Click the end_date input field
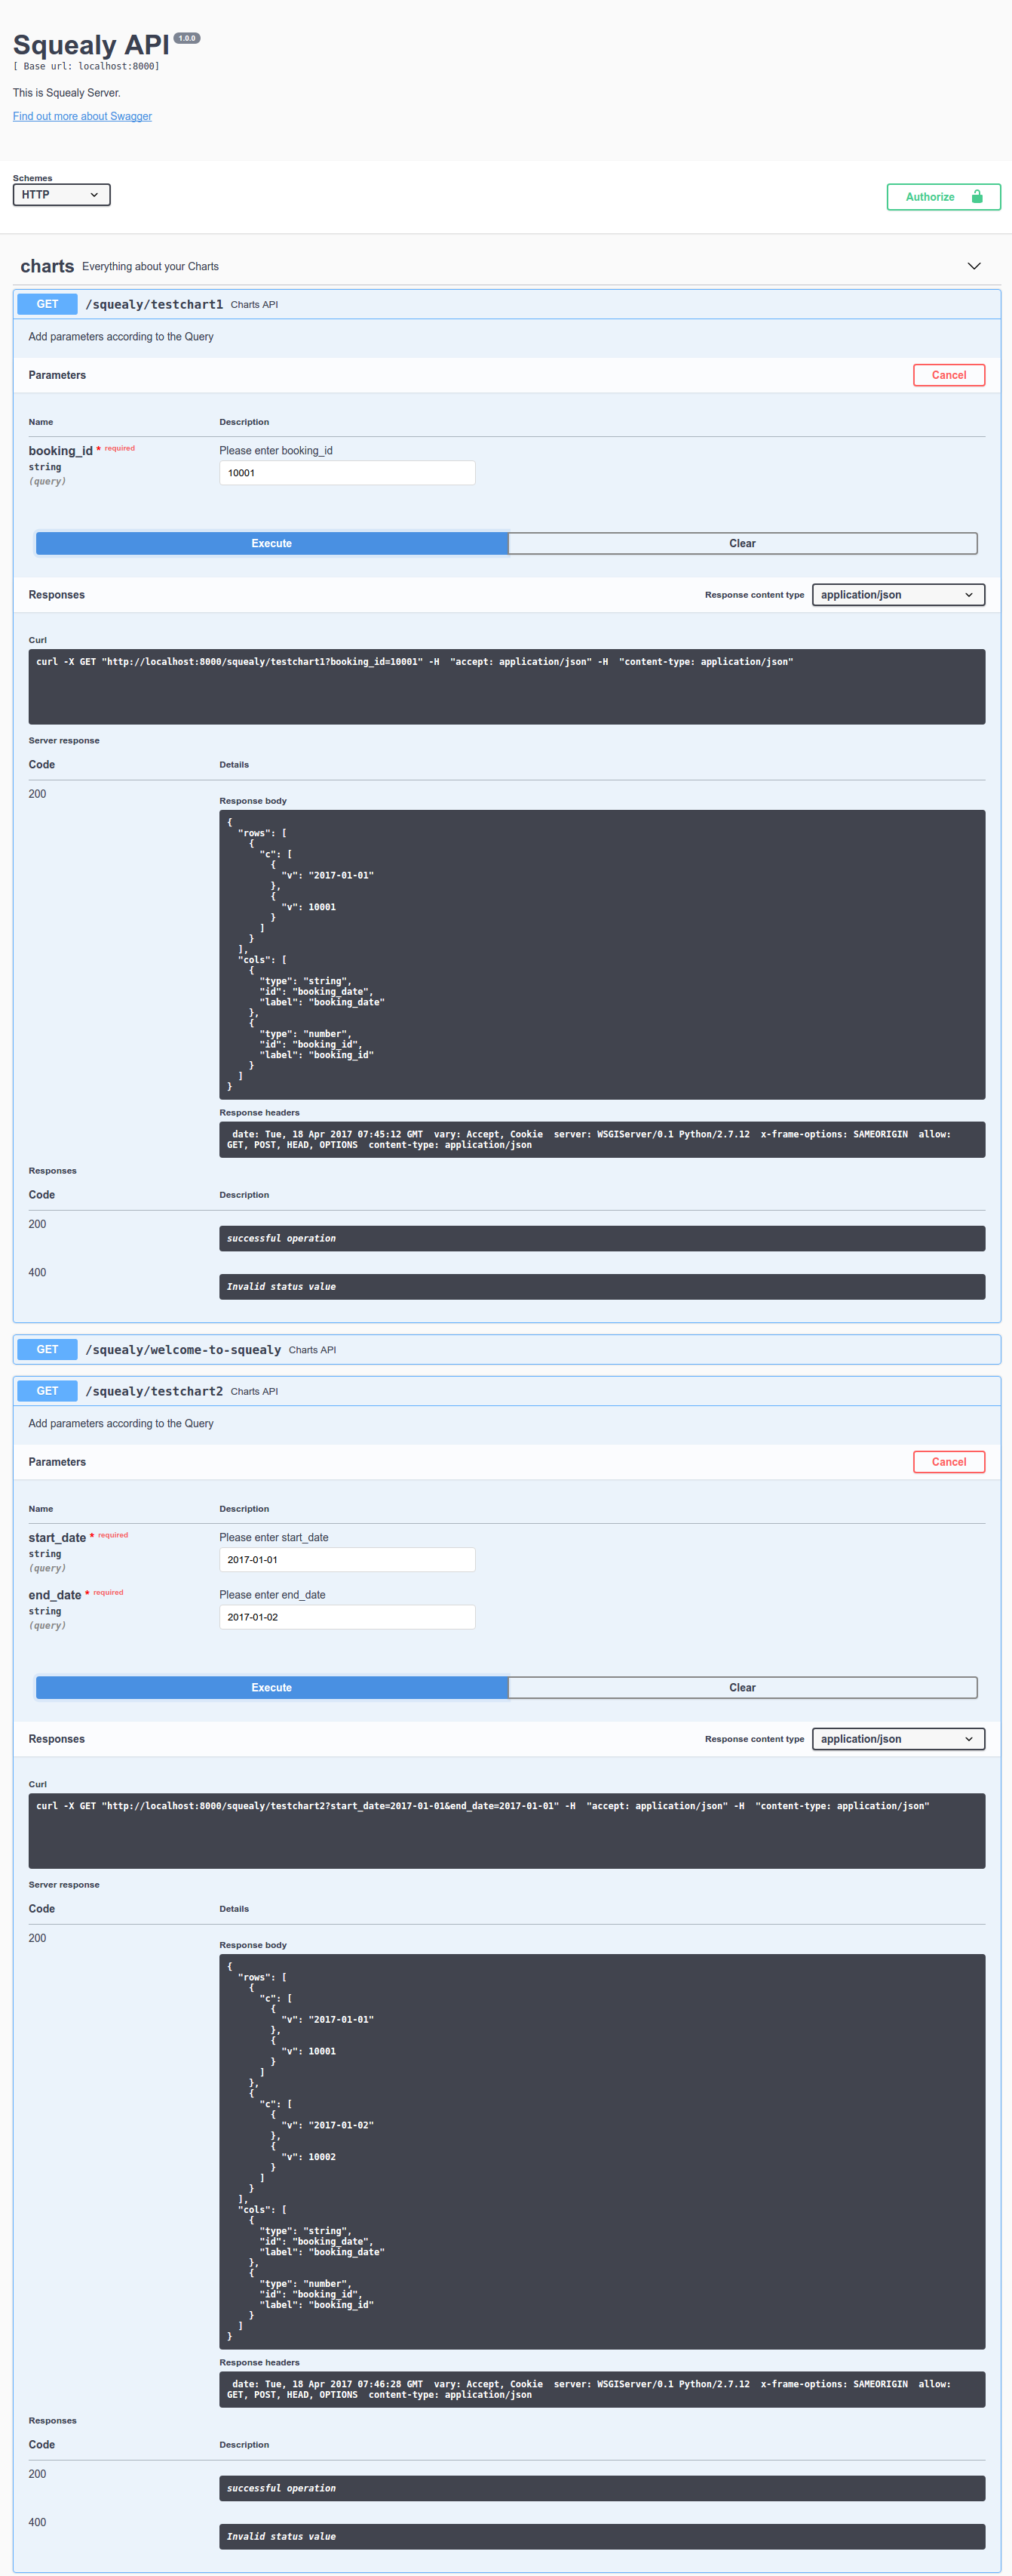The width and height of the screenshot is (1012, 2576). click(x=347, y=1617)
